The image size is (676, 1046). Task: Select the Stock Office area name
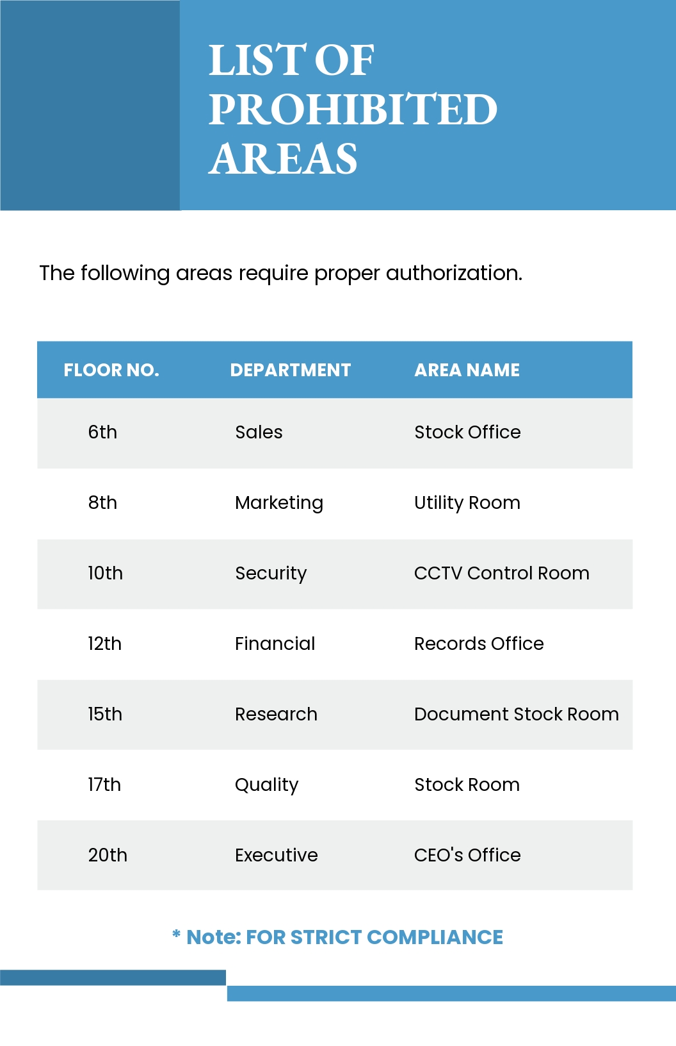click(x=467, y=433)
